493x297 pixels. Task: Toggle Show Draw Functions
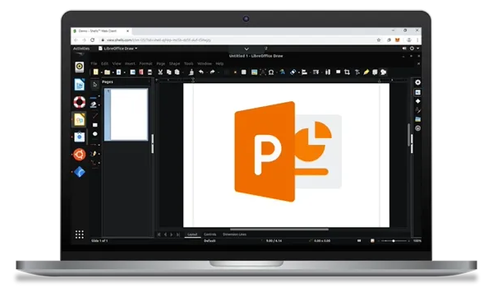383,72
